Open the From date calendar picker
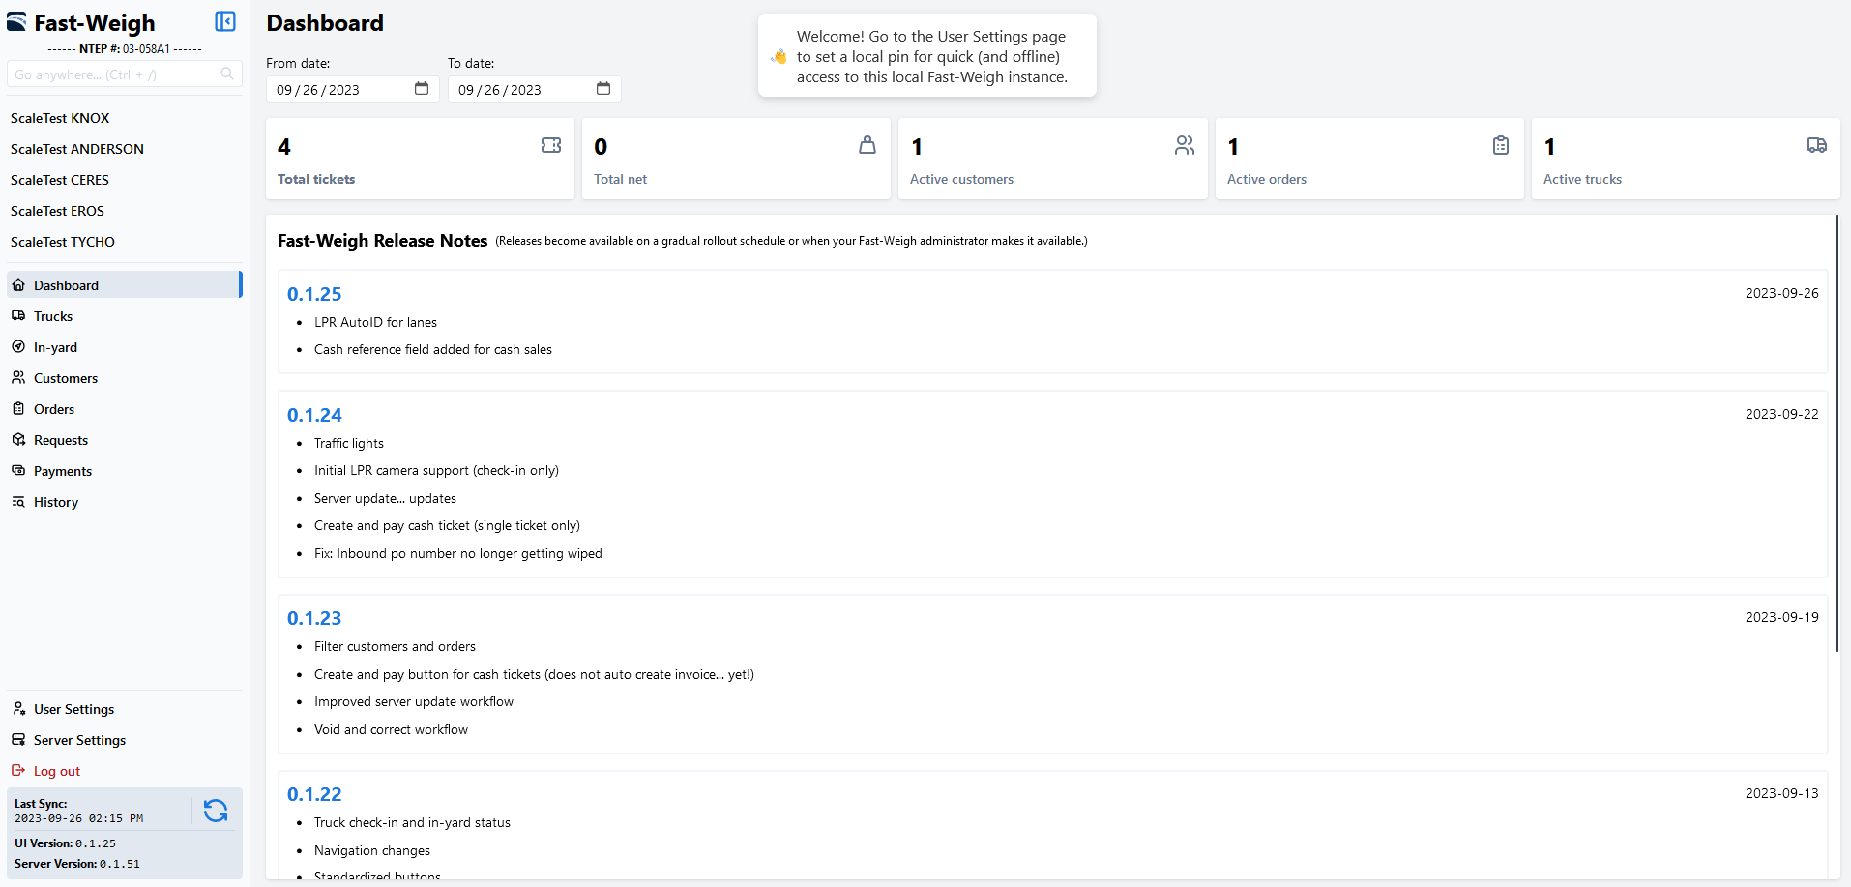This screenshot has height=887, width=1851. 422,89
